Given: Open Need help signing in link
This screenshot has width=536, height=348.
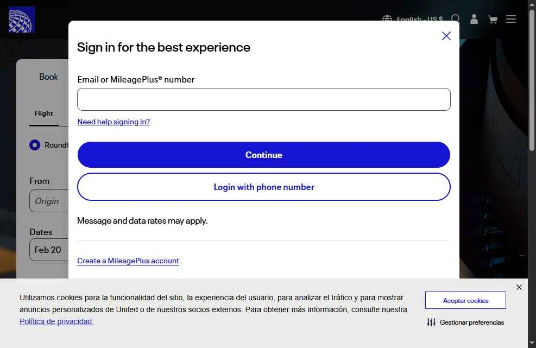Looking at the screenshot, I should click(x=113, y=122).
